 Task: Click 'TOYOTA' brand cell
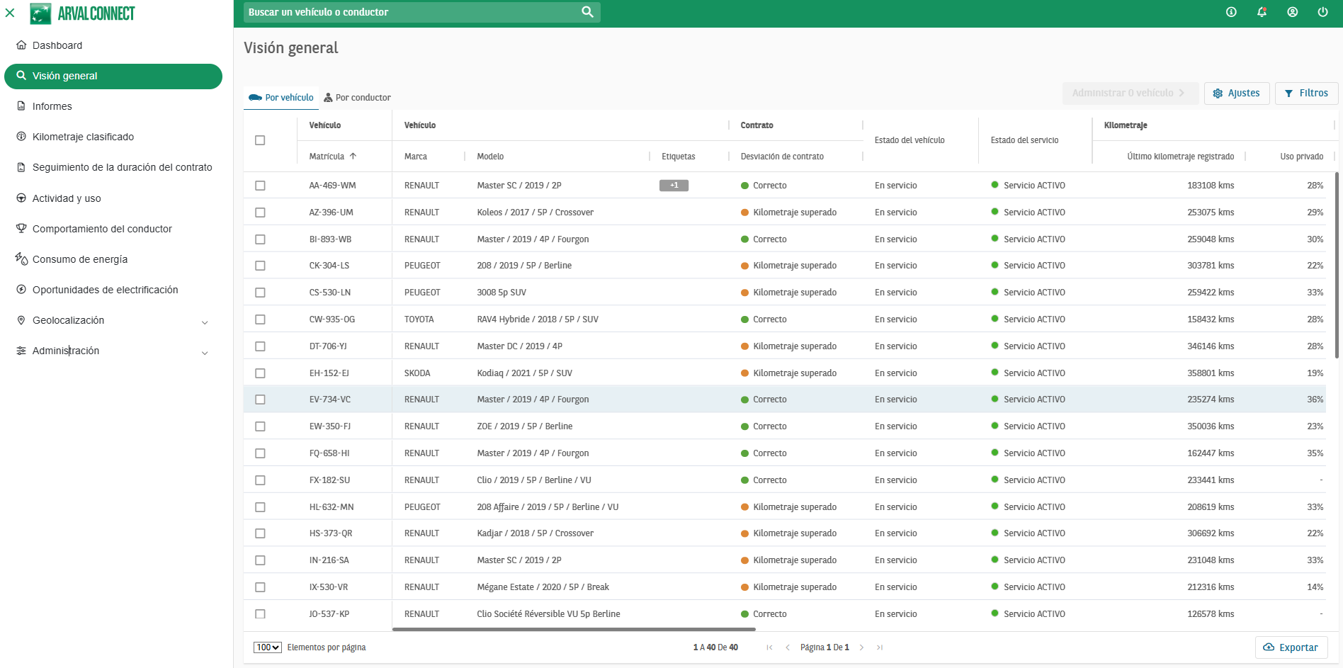[419, 319]
